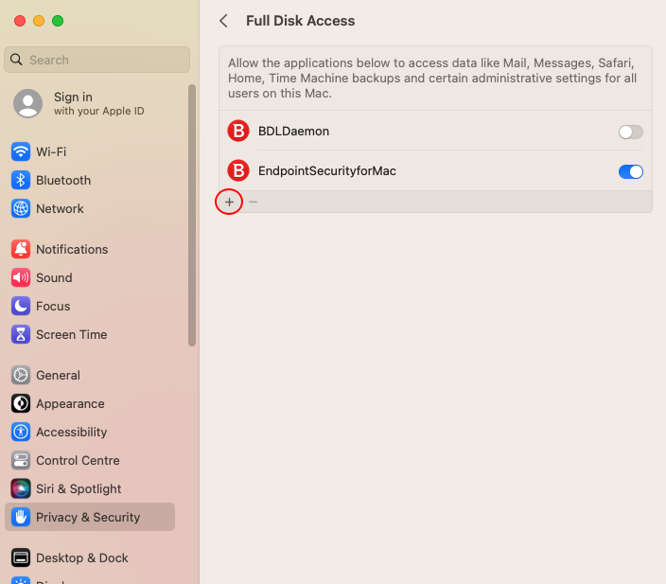Close the System Settings window
The height and width of the screenshot is (584, 666).
click(x=20, y=21)
